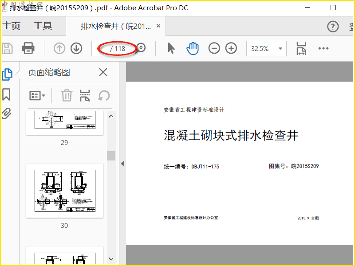Select the arrow Selection tool
The width and height of the screenshot is (355, 266).
coord(171,48)
